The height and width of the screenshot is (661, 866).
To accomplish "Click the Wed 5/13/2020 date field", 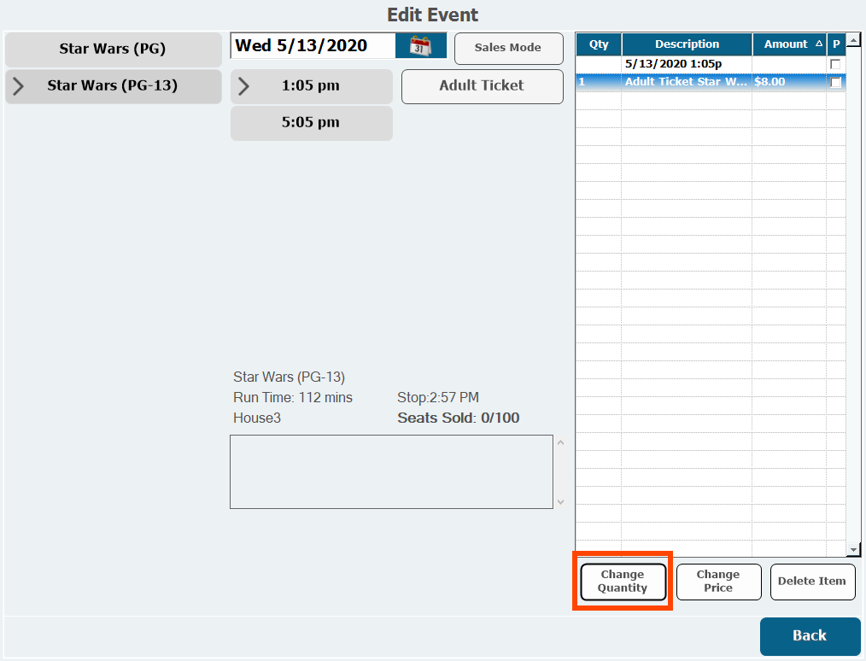I will click(313, 46).
